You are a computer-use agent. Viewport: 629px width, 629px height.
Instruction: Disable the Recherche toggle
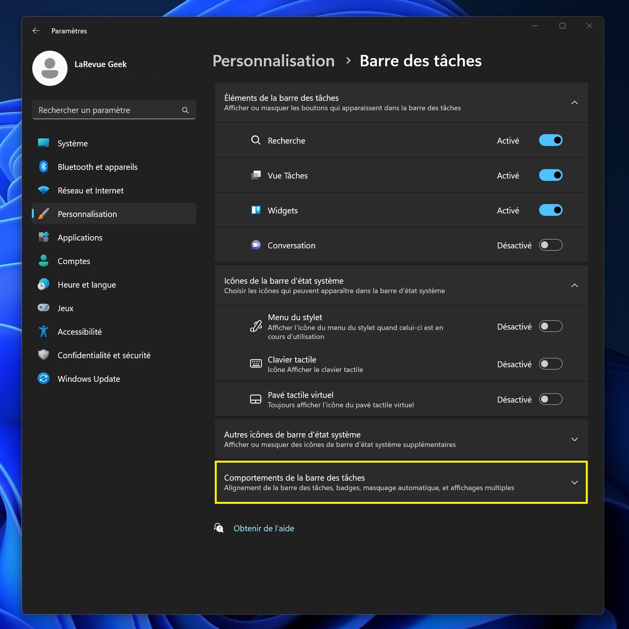tap(550, 140)
